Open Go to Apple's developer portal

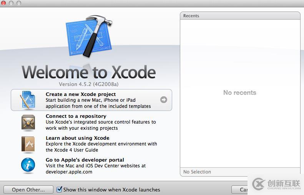coord(85,160)
